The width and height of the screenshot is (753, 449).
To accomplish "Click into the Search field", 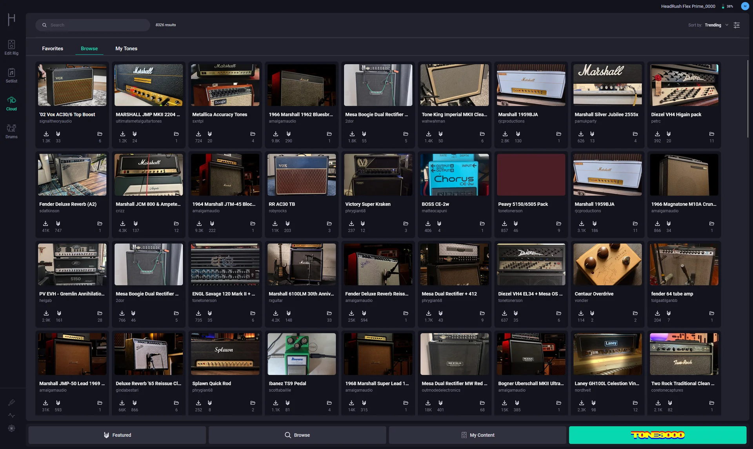I will [93, 25].
